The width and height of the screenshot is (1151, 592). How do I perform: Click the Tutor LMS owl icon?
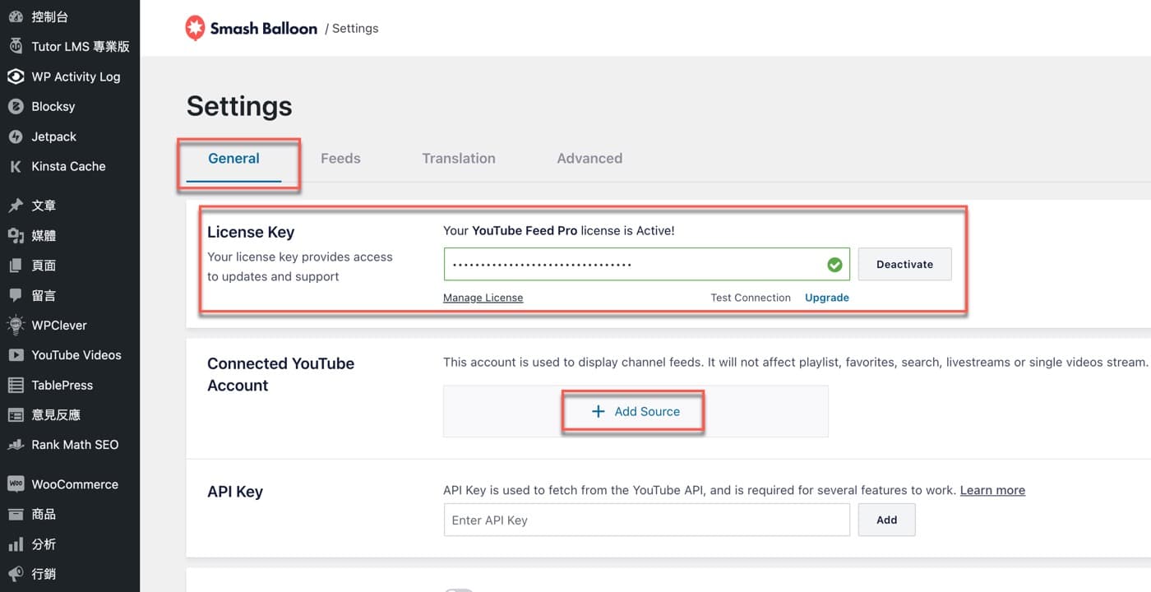pos(16,46)
